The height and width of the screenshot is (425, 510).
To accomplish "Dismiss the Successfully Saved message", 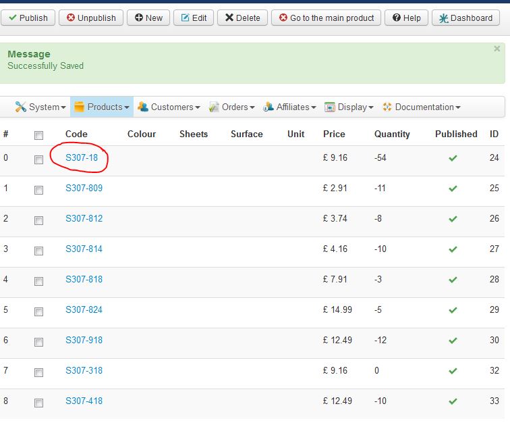I will coord(497,49).
